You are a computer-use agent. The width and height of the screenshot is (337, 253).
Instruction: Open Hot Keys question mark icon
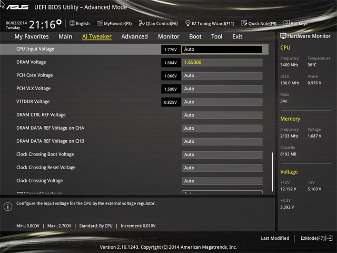[286, 23]
